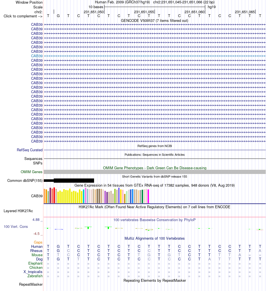
Task: Click the 'Scale' track label
Action: click(x=38, y=7)
